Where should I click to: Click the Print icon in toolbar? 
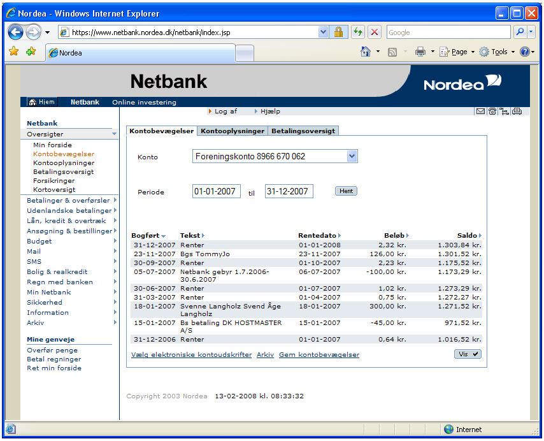420,52
